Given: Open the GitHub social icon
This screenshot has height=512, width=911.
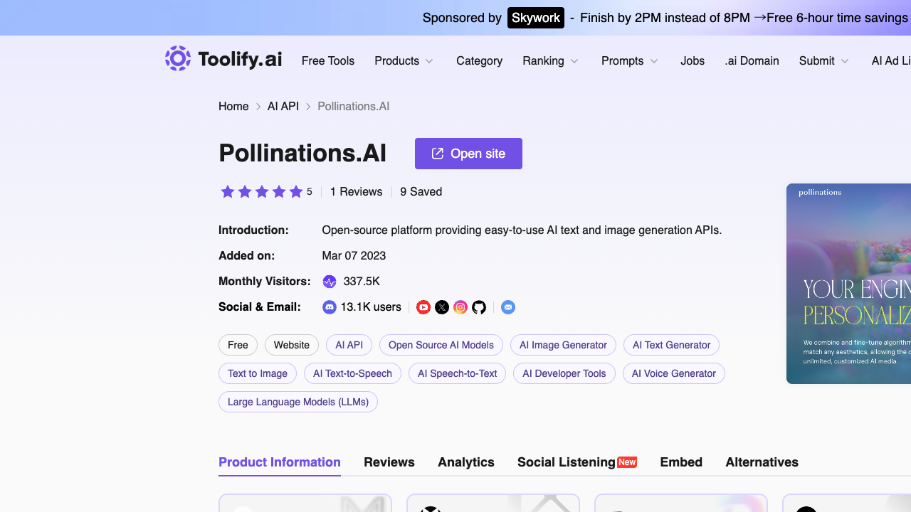Looking at the screenshot, I should click(479, 307).
